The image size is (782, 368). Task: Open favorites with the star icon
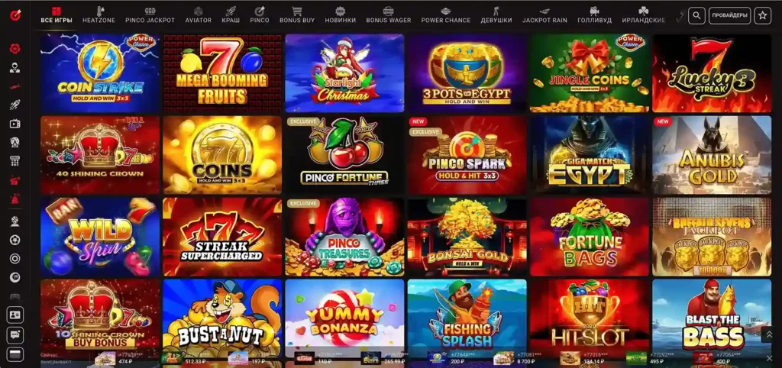point(763,15)
